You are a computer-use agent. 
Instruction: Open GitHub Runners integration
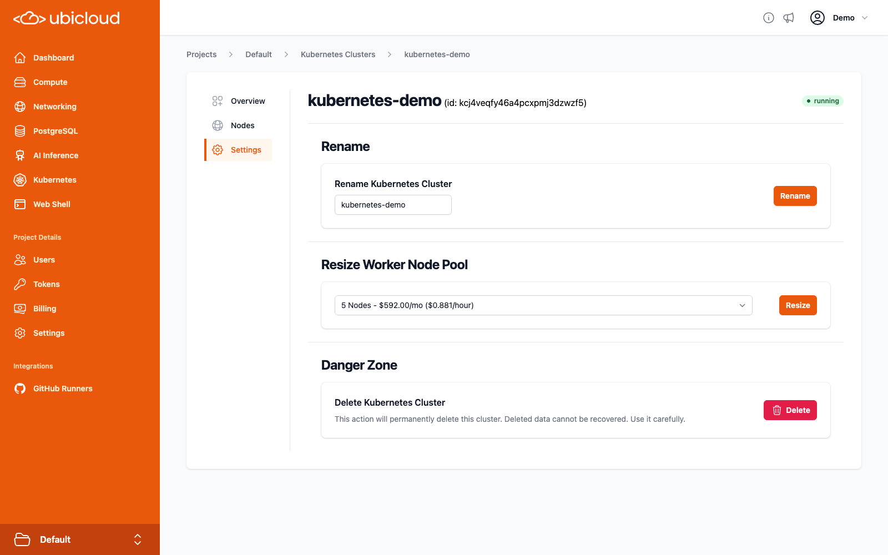[x=62, y=389]
